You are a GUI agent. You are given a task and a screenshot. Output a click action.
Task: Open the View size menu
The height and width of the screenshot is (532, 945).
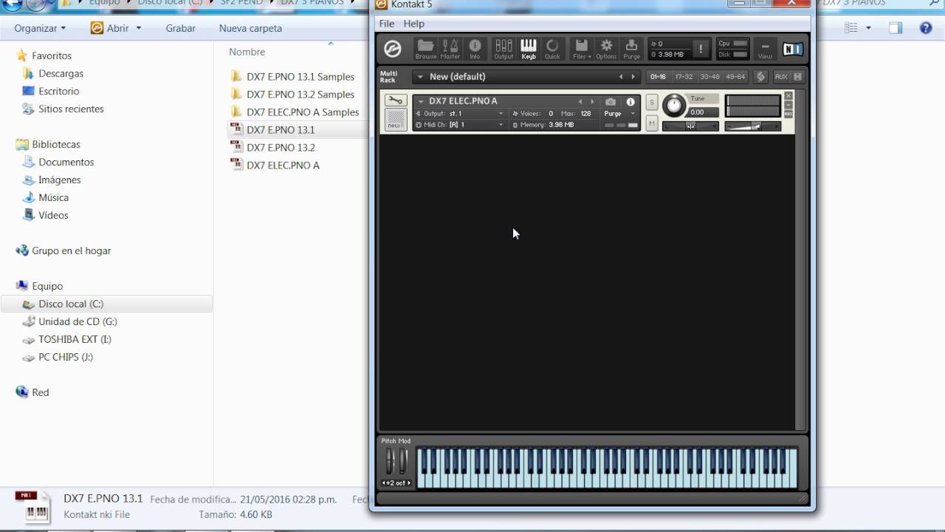[765, 49]
